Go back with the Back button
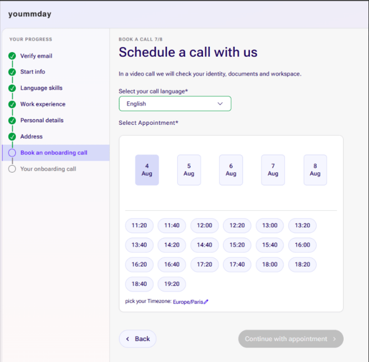Image resolution: width=369 pixels, height=362 pixels. [x=138, y=339]
